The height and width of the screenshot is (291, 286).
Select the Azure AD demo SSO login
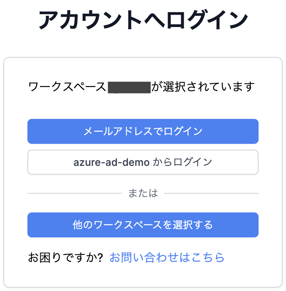143,162
